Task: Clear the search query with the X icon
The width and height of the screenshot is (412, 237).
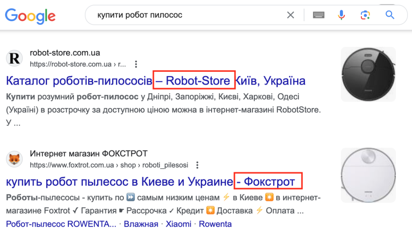Action: [x=290, y=15]
